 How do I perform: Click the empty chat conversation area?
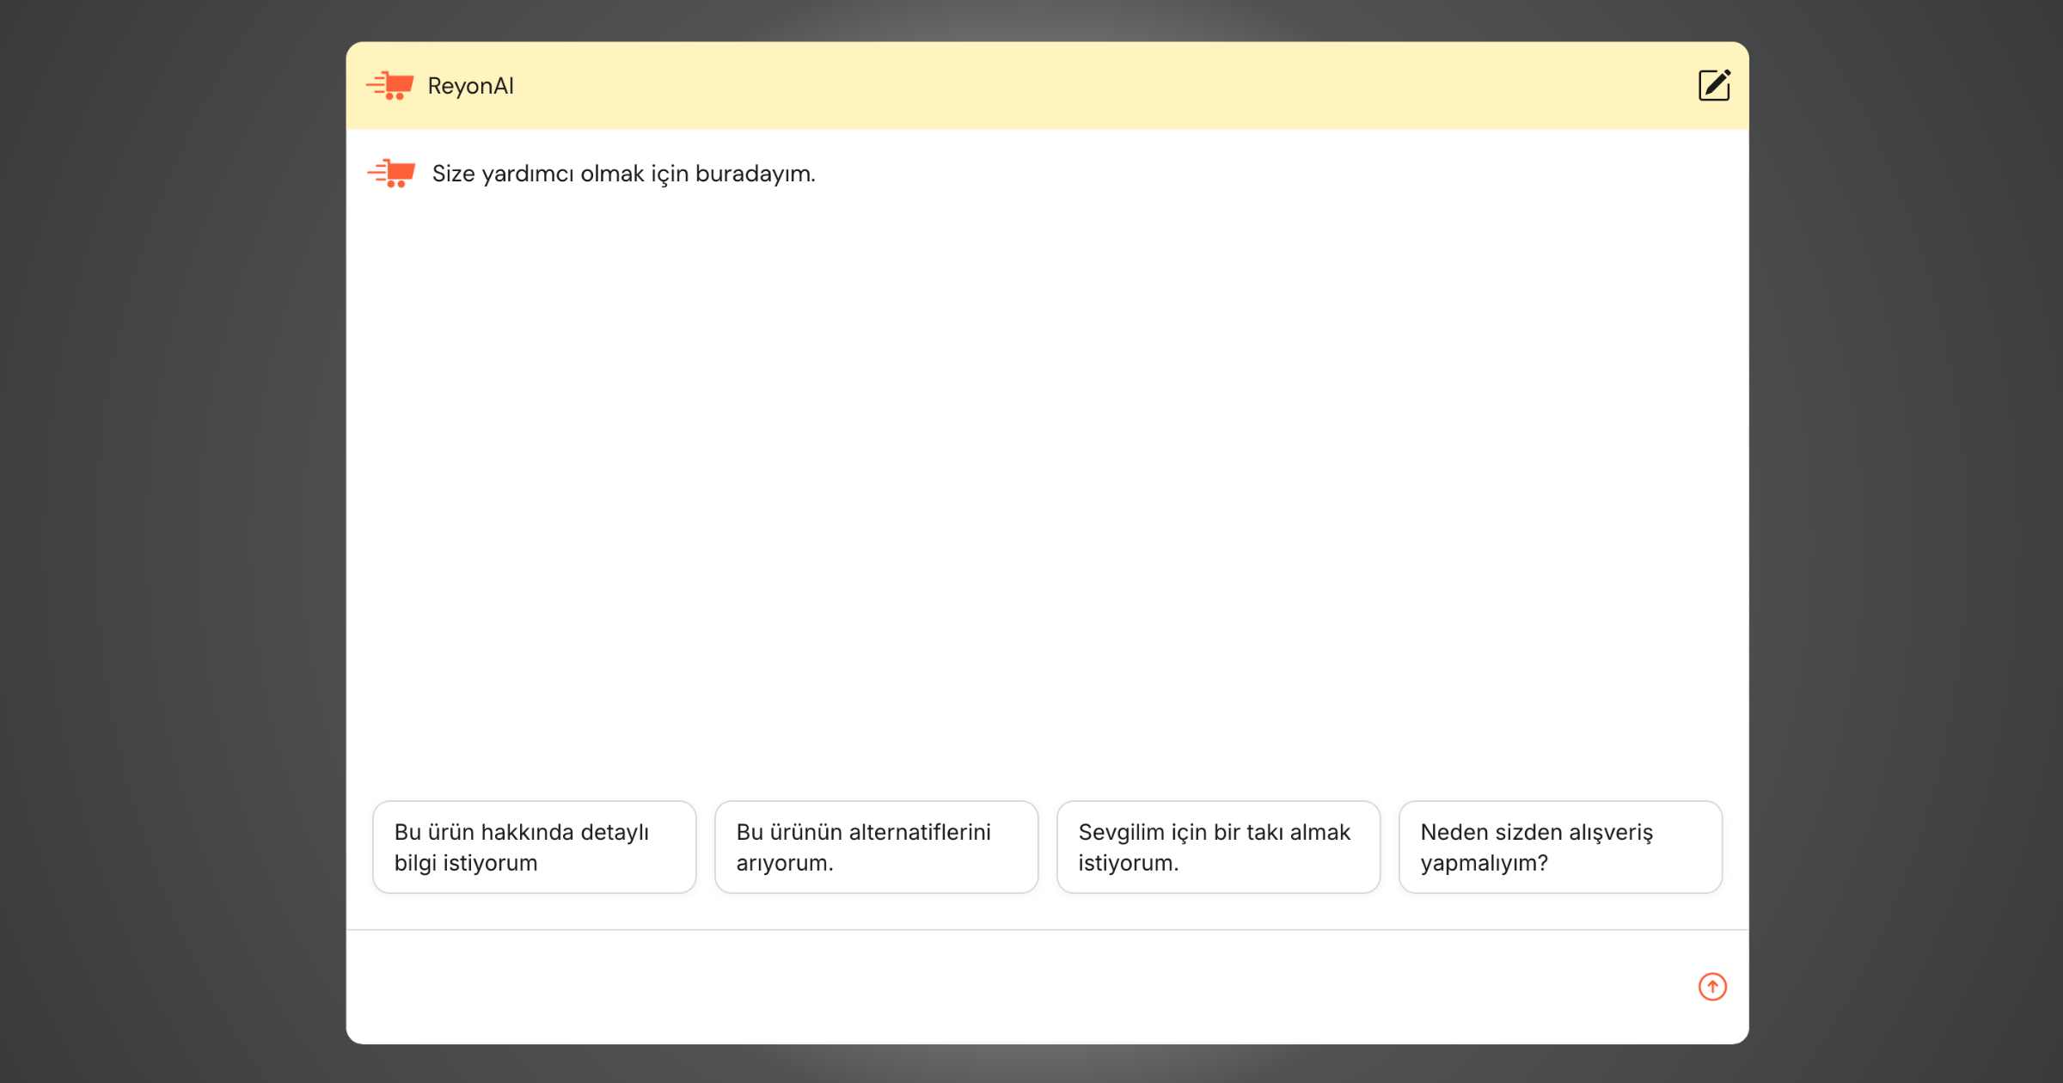click(1047, 481)
